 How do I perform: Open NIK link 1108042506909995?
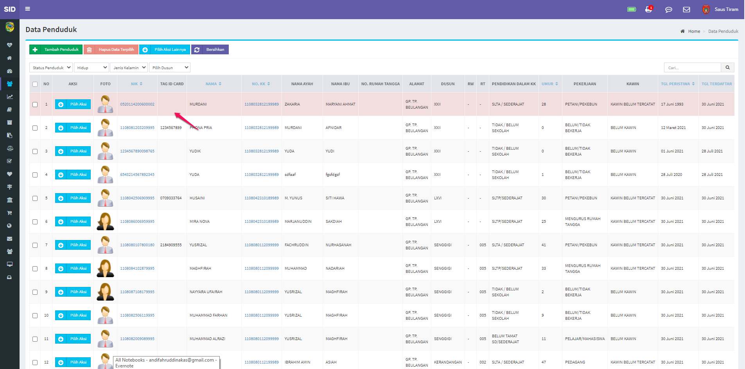[x=137, y=198]
